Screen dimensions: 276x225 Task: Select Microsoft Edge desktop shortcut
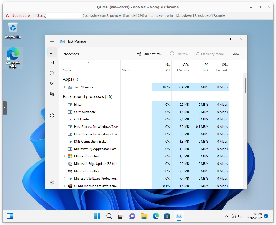click(x=13, y=58)
